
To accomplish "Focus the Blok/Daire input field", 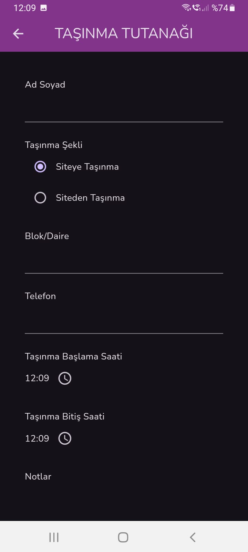I will tap(124, 262).
